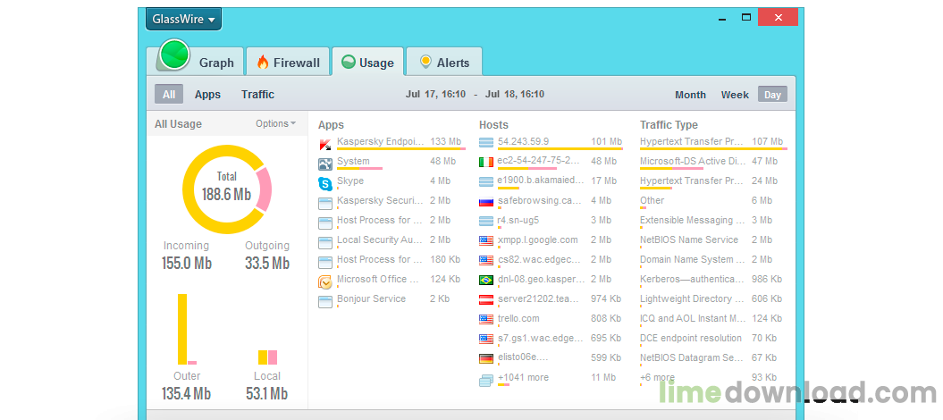Click host icon beside e1900.b.akamaiedge
Image resolution: width=943 pixels, height=420 pixels.
[x=486, y=181]
